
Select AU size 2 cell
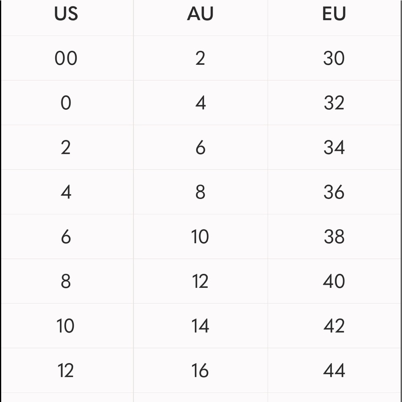(x=200, y=59)
